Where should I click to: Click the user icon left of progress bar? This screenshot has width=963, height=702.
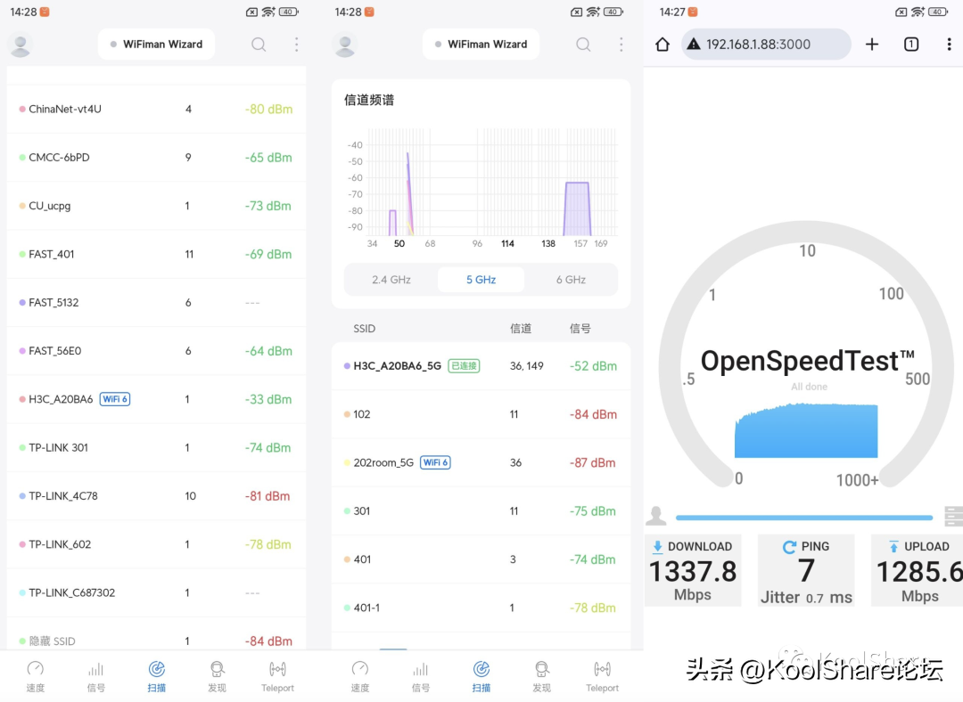click(x=656, y=516)
